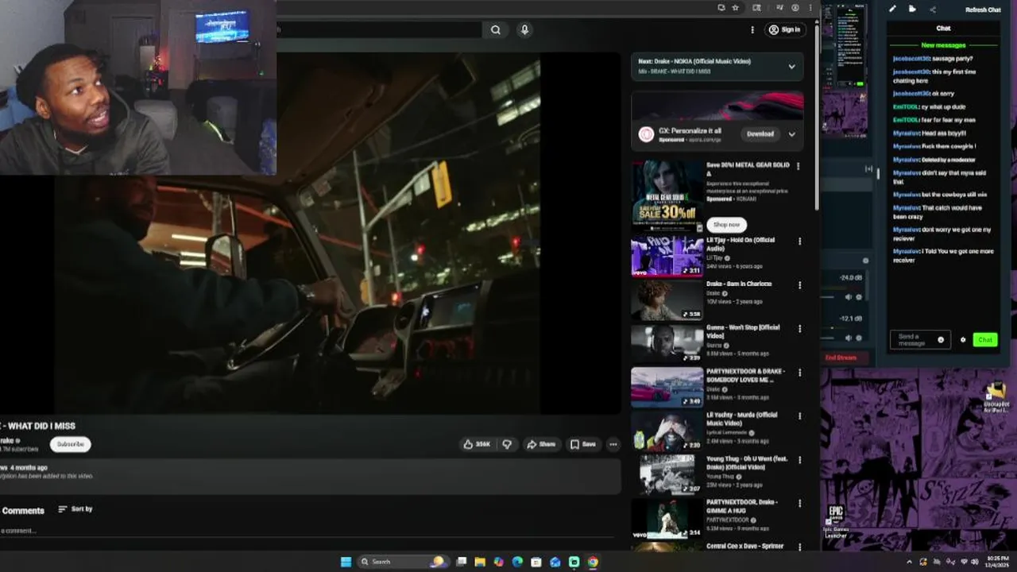Click Shop now on Metal Gear ad
1017x572 pixels.
pos(726,225)
